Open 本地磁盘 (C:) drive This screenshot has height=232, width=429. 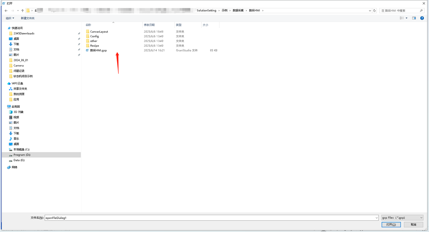coord(21,149)
